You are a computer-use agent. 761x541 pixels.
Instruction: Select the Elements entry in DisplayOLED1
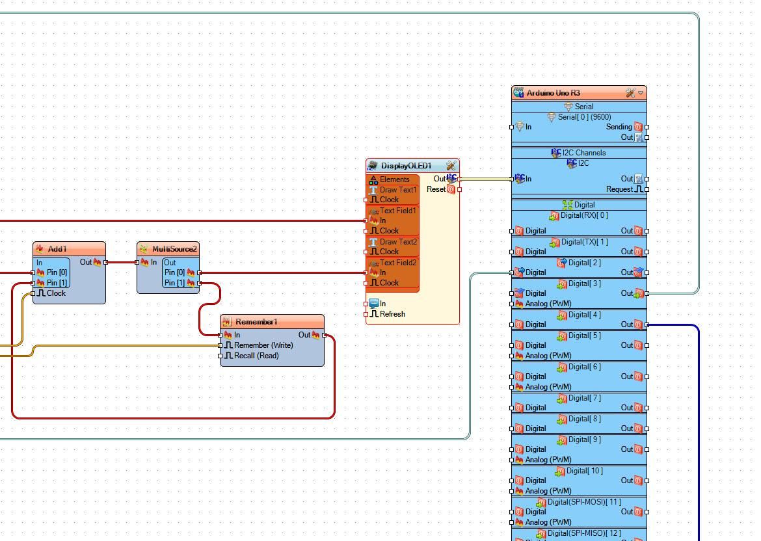[394, 179]
